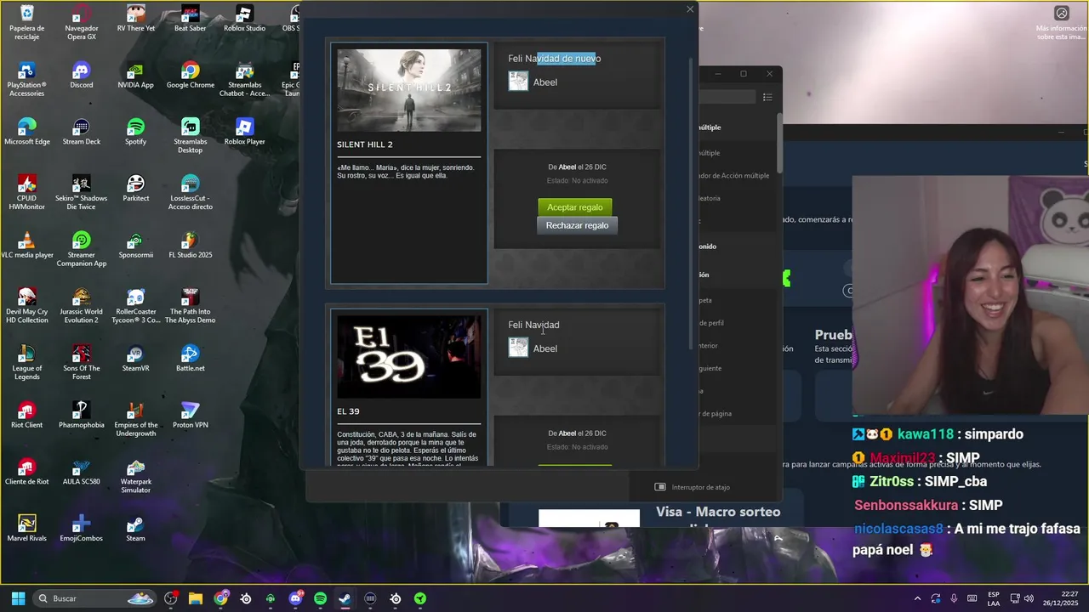Image resolution: width=1089 pixels, height=612 pixels.
Task: Open the Roblox Studio desktop icon
Action: coord(244,19)
